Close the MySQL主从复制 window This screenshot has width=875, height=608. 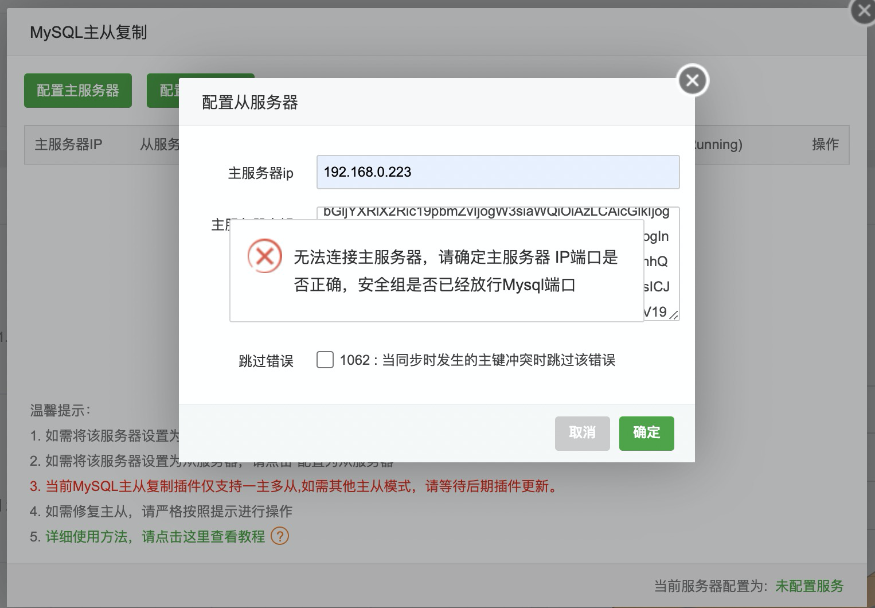(x=864, y=11)
